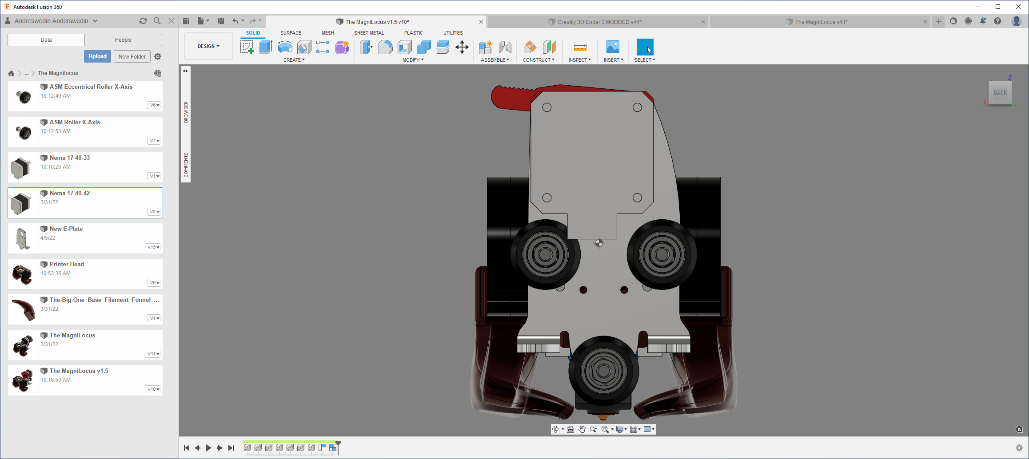
Task: Jump to the timeline end
Action: pos(231,448)
